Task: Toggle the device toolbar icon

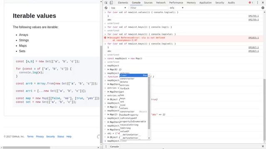Action: click(x=111, y=3)
